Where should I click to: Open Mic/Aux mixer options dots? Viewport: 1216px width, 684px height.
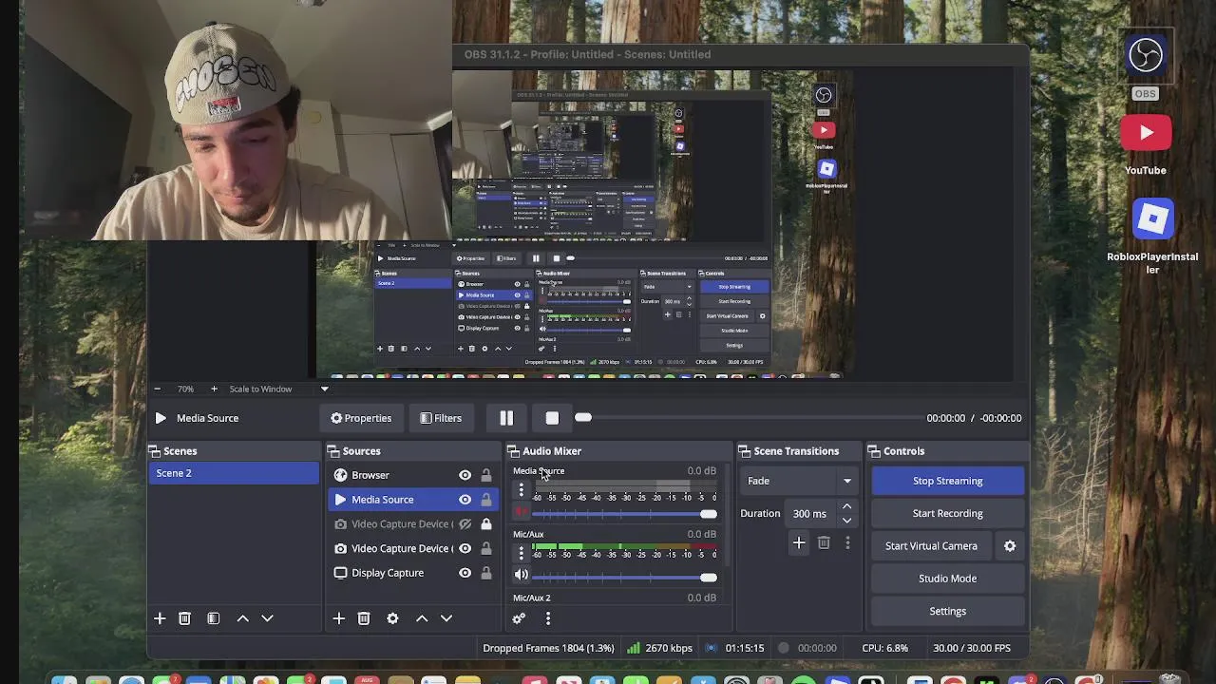point(521,553)
